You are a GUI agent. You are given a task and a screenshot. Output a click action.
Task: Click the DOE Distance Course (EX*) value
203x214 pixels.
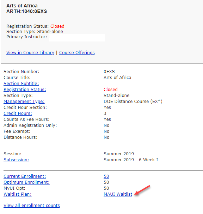pos(133,102)
